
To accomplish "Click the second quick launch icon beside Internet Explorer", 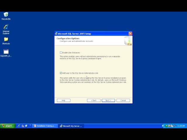I will click(x=23, y=126).
